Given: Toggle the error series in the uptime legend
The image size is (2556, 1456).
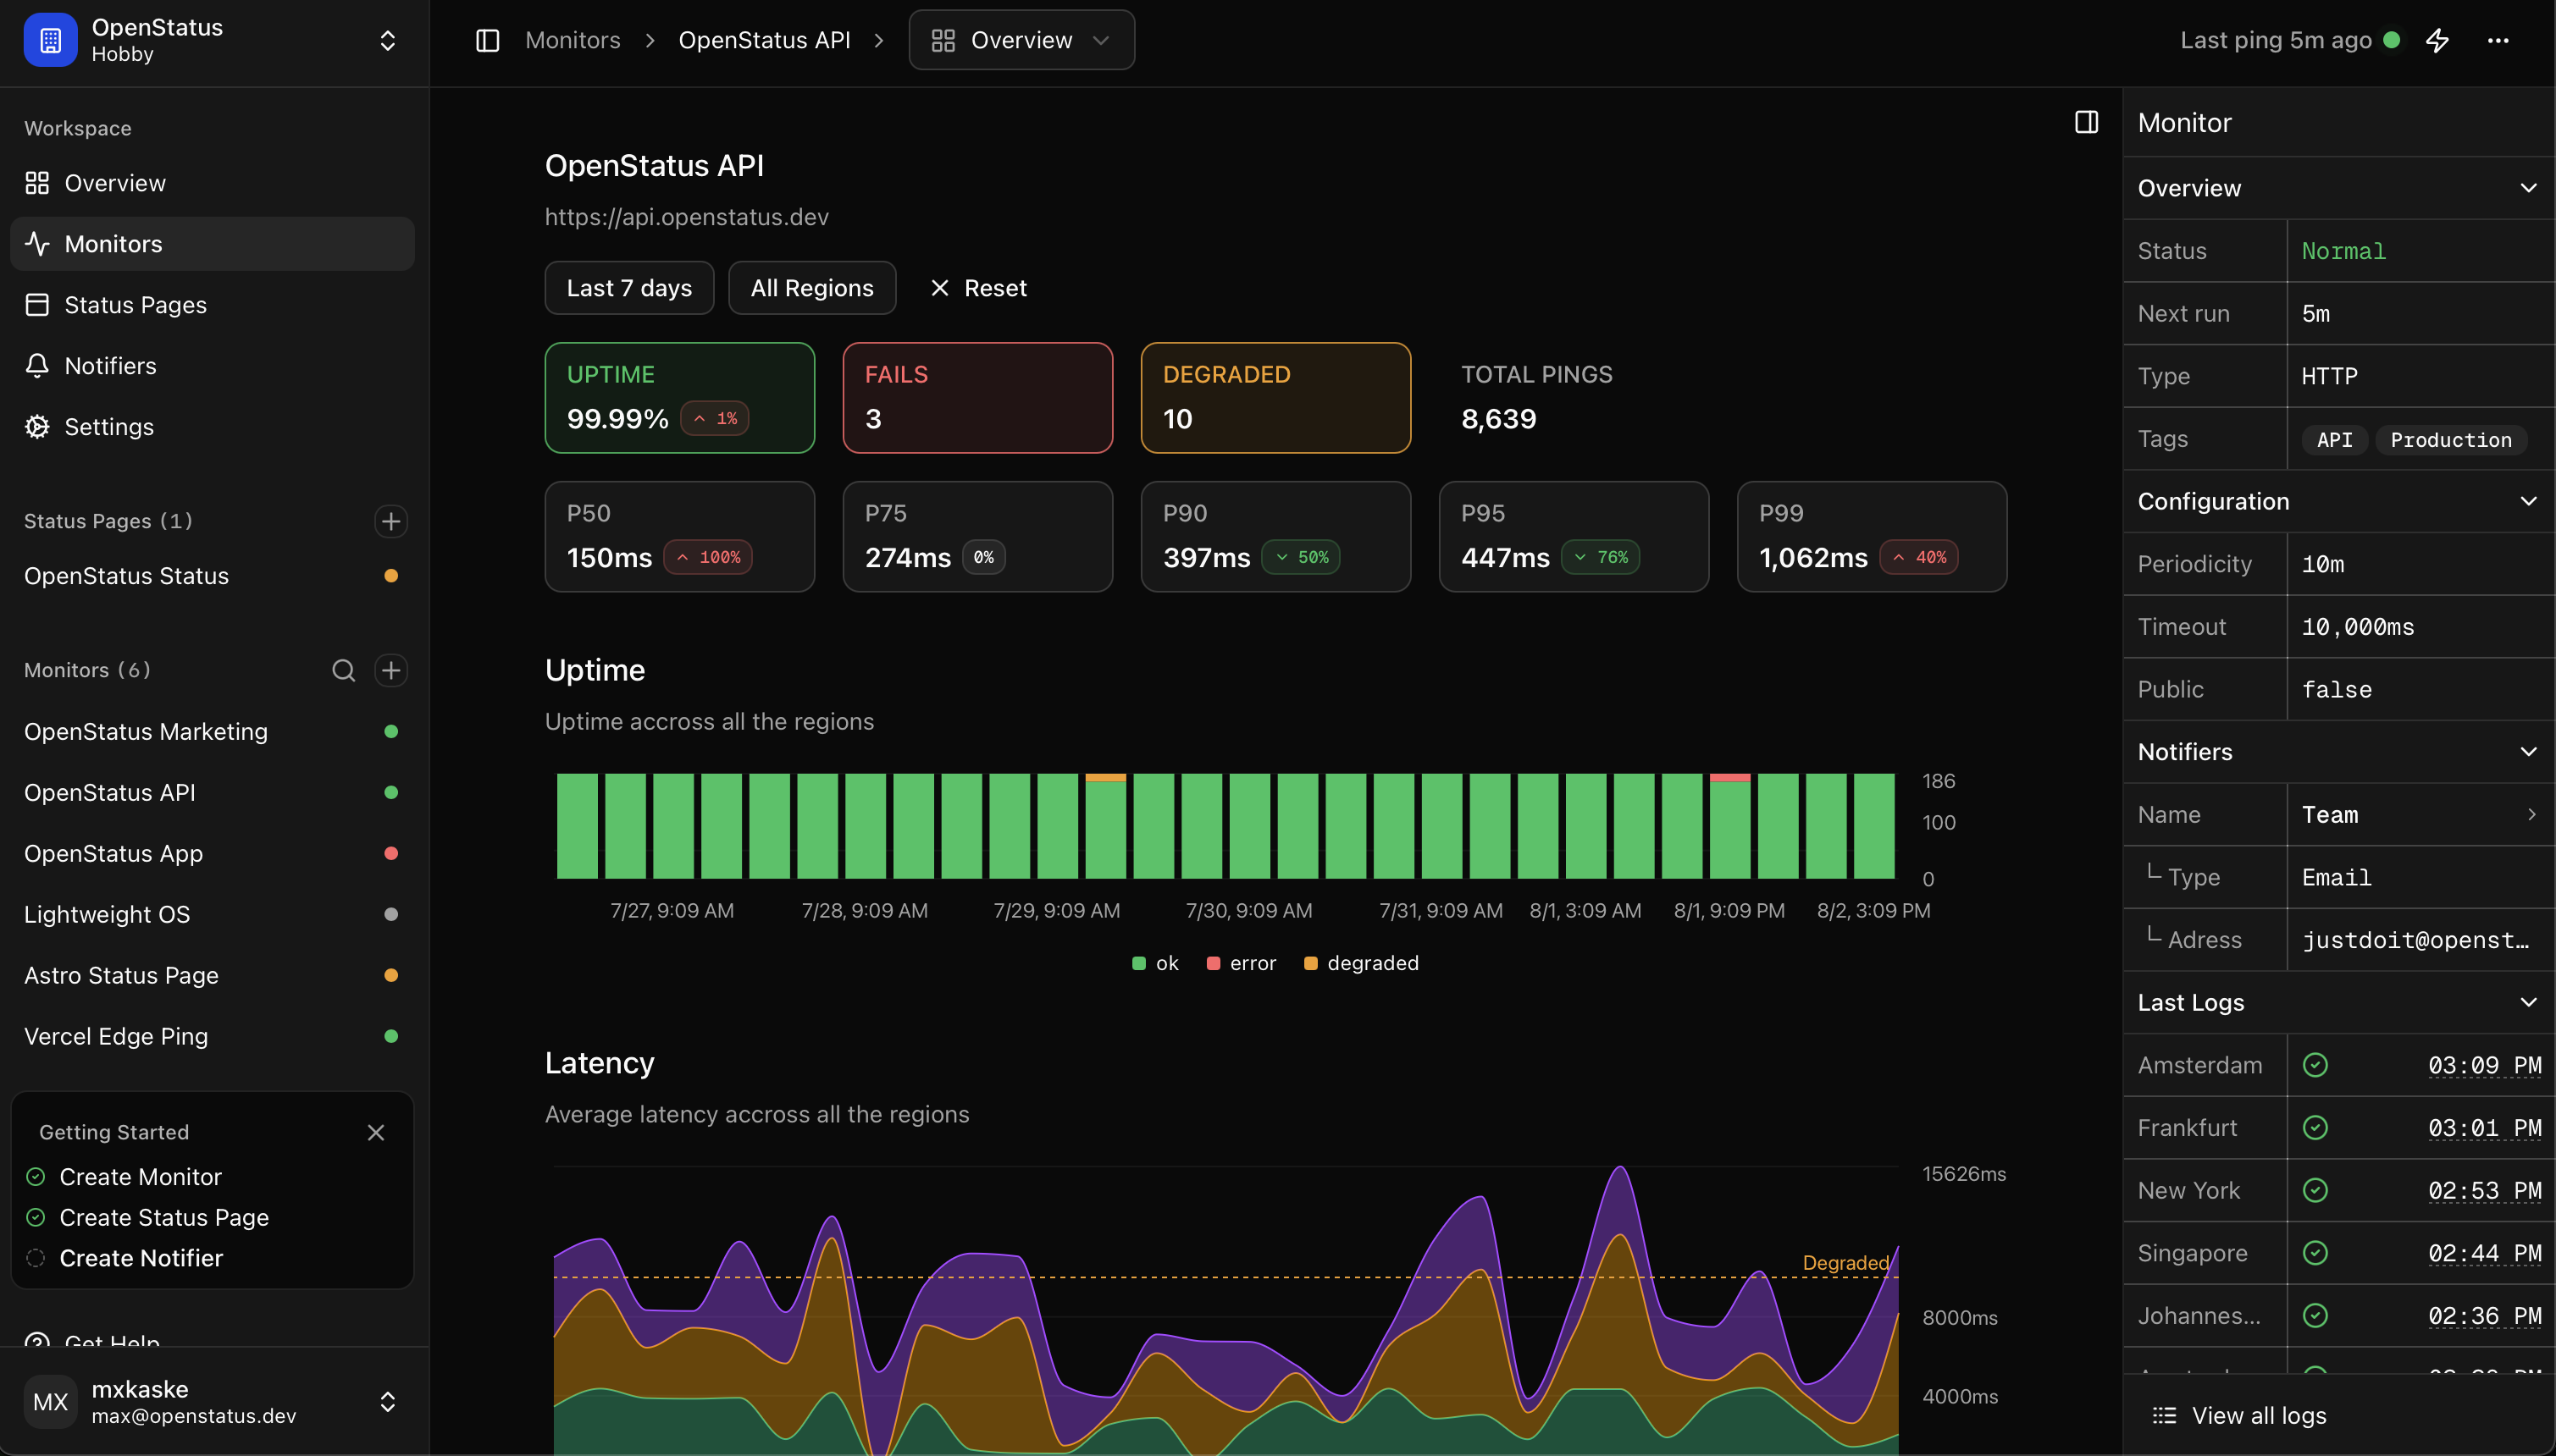Looking at the screenshot, I should tap(1241, 962).
